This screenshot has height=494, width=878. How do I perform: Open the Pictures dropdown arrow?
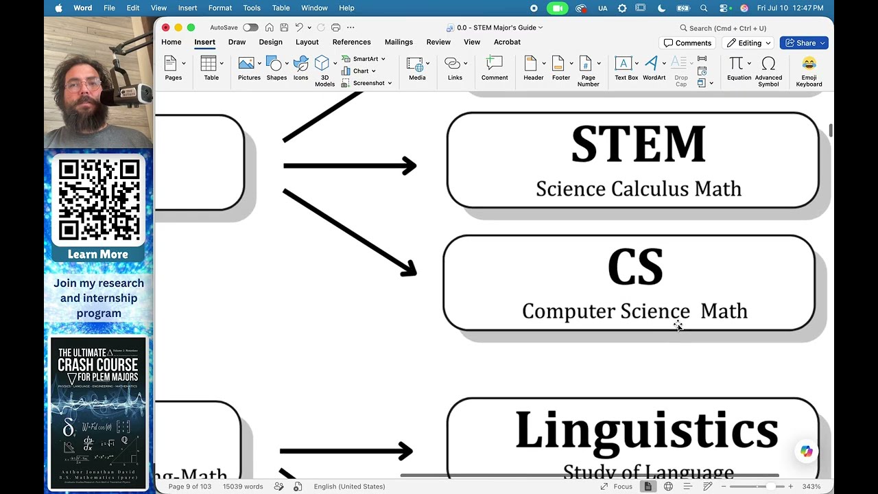click(x=259, y=63)
